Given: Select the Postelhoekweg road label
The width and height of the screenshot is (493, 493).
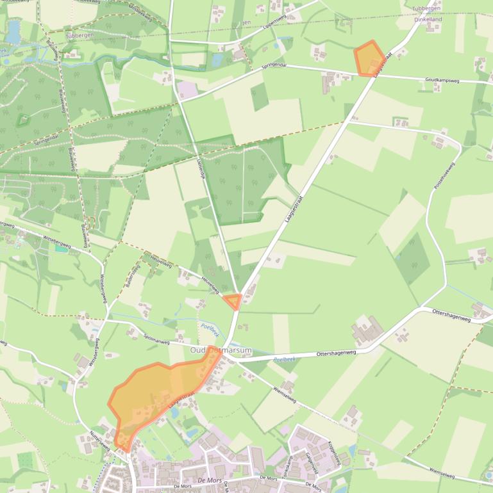Looking at the screenshot, I should [x=444, y=175].
